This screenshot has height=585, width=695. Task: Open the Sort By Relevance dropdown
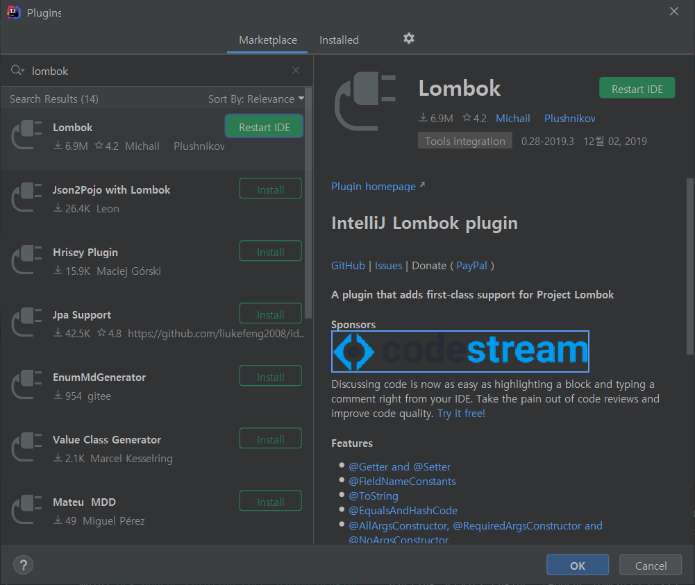[x=256, y=99]
